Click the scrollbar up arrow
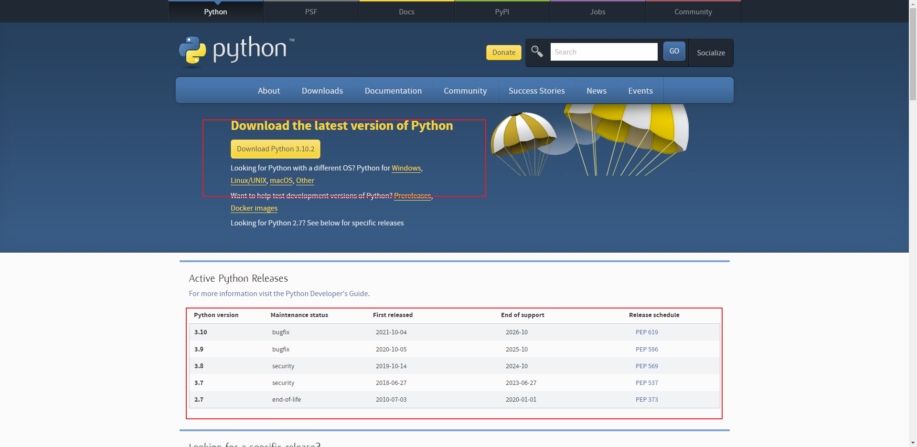917x447 pixels. coord(913,3)
